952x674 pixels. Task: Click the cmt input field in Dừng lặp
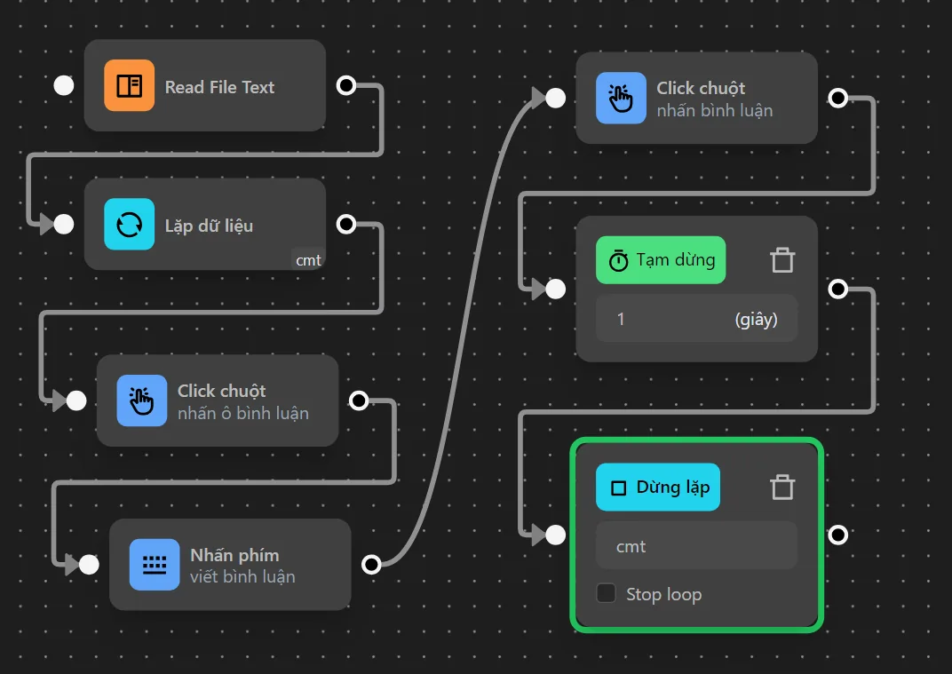click(695, 546)
